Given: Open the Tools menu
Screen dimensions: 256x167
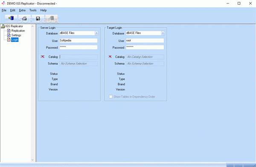Looking at the screenshot, I should pyautogui.click(x=33, y=10).
